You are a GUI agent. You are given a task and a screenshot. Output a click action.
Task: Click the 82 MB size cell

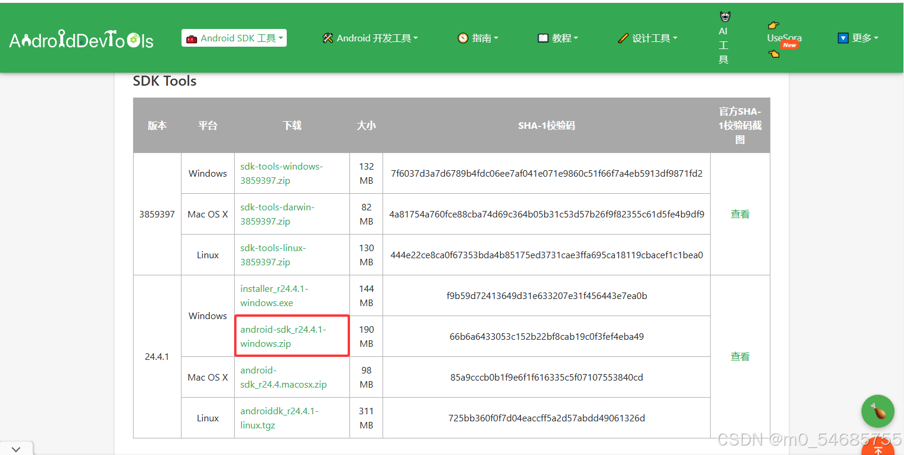(x=367, y=214)
